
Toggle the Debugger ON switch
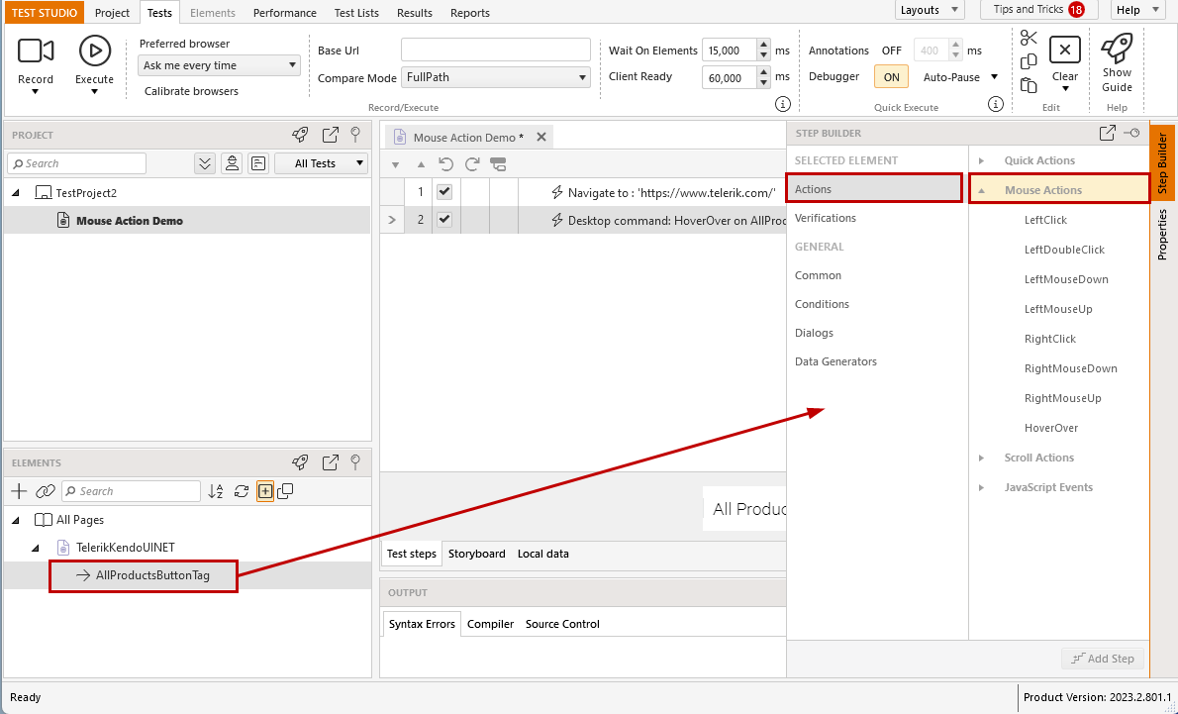892,76
